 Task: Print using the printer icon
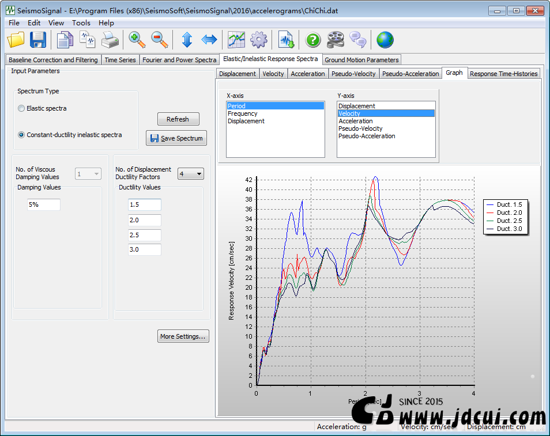(x=110, y=40)
